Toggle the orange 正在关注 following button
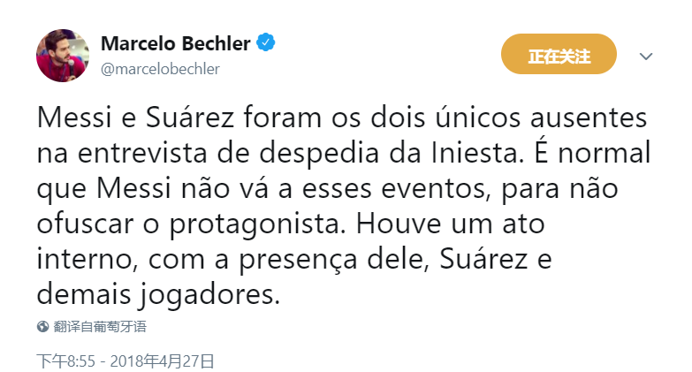This screenshot has height=372, width=692. (559, 54)
